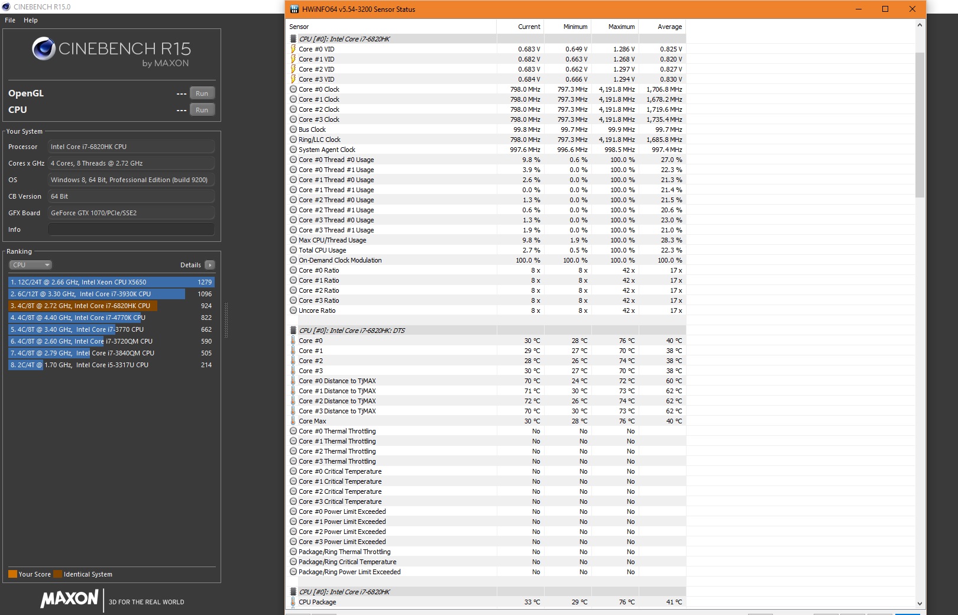Click the thermometer icon next to CPU Package

[x=293, y=602]
